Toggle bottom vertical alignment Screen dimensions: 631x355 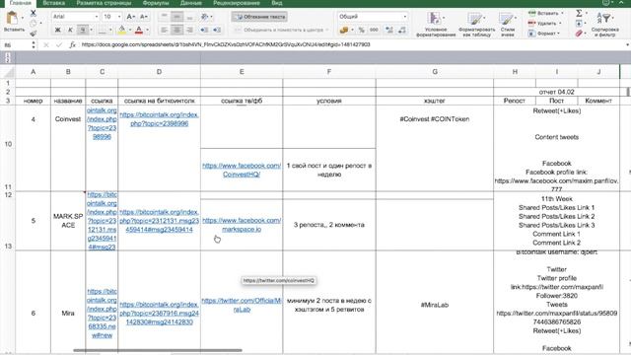[x=189, y=17]
